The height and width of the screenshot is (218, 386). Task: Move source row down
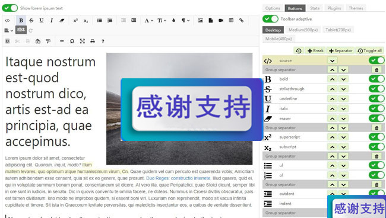(333, 60)
